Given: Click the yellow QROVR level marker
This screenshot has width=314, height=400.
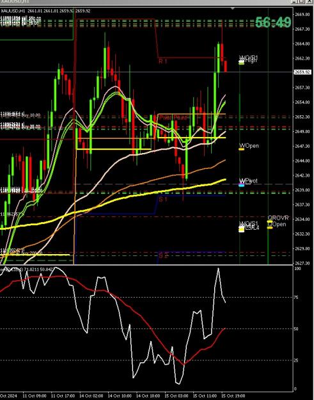Looking at the screenshot, I should (x=270, y=222).
